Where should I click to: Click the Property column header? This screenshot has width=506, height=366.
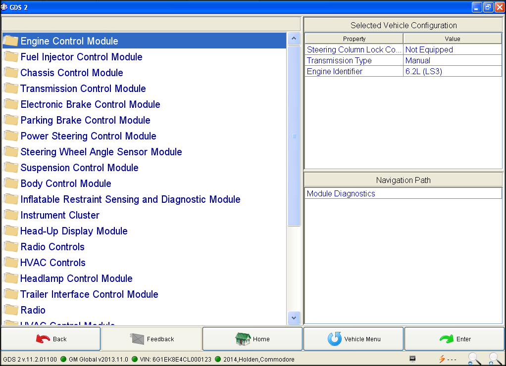point(354,39)
